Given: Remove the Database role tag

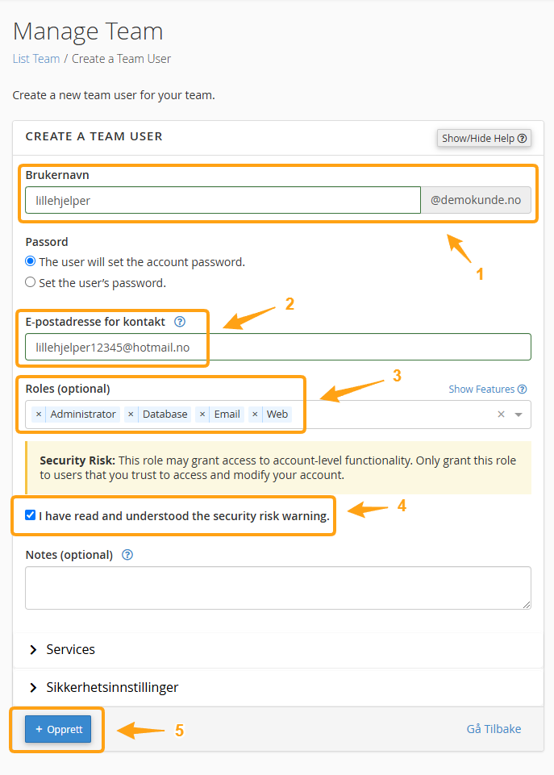Looking at the screenshot, I should [x=131, y=415].
